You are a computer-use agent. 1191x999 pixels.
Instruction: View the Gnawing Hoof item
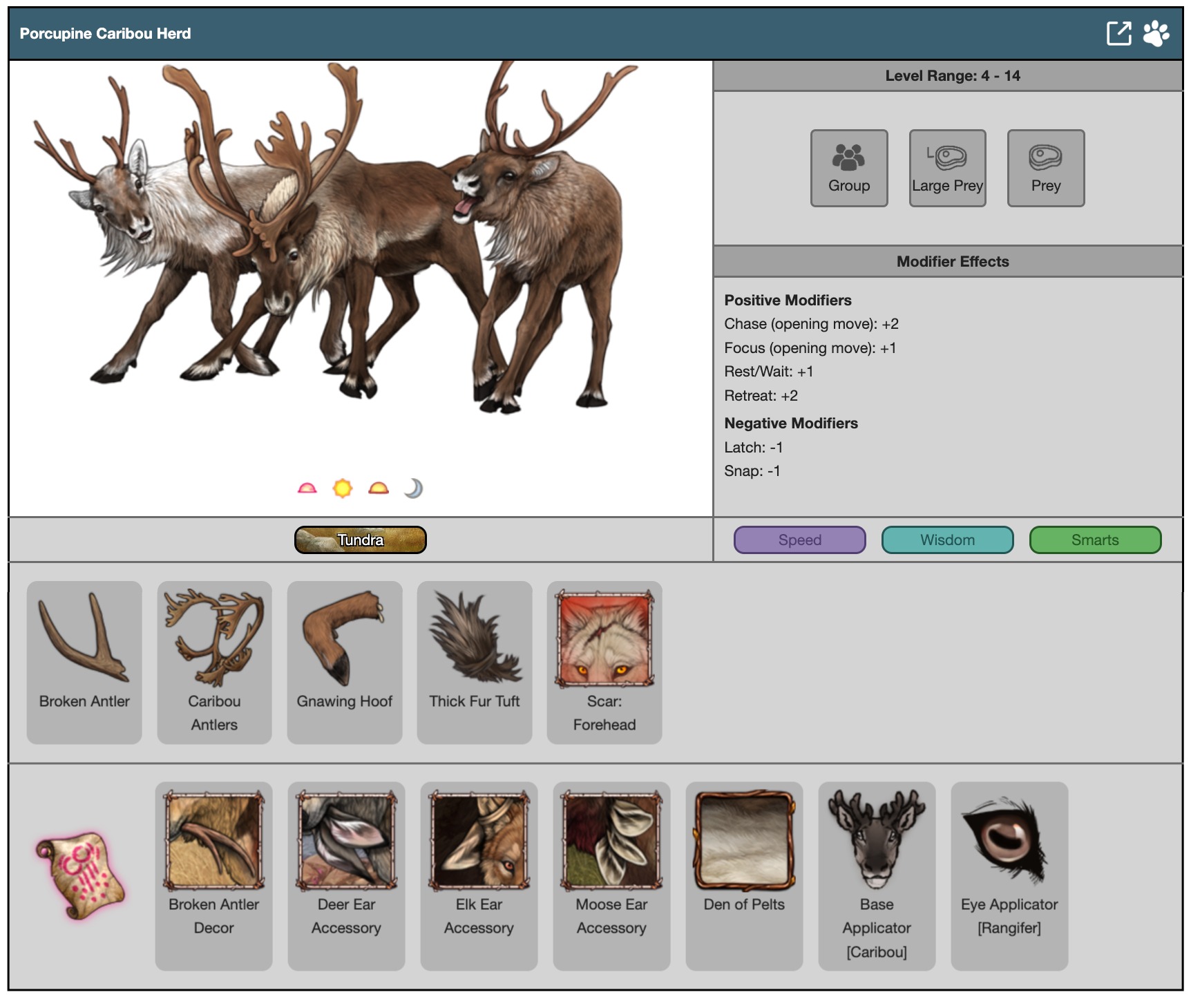pyautogui.click(x=344, y=661)
